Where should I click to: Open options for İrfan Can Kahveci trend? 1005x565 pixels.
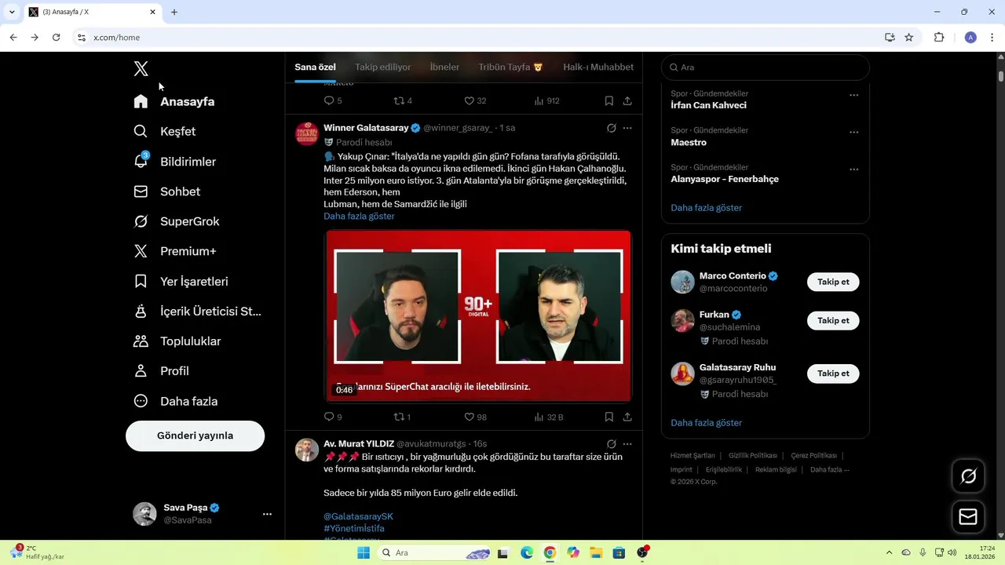point(854,95)
